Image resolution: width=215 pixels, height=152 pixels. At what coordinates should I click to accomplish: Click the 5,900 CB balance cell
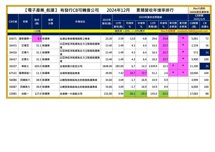(194, 59)
